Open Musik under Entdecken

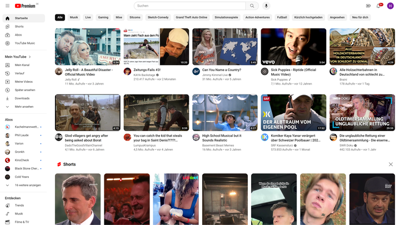point(24,214)
